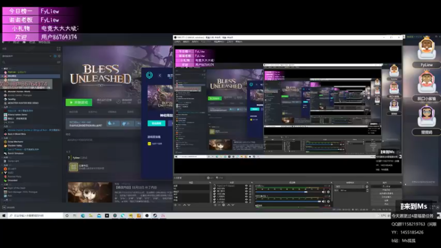Remove the selected OBS source
Image resolution: width=441 pixels, height=248 pixels.
tap(219, 205)
